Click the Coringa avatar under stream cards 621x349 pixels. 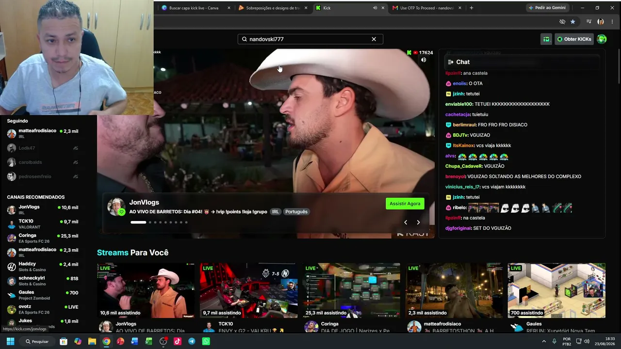tap(311, 327)
